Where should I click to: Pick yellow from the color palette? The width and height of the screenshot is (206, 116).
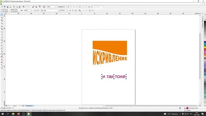click(x=205, y=47)
